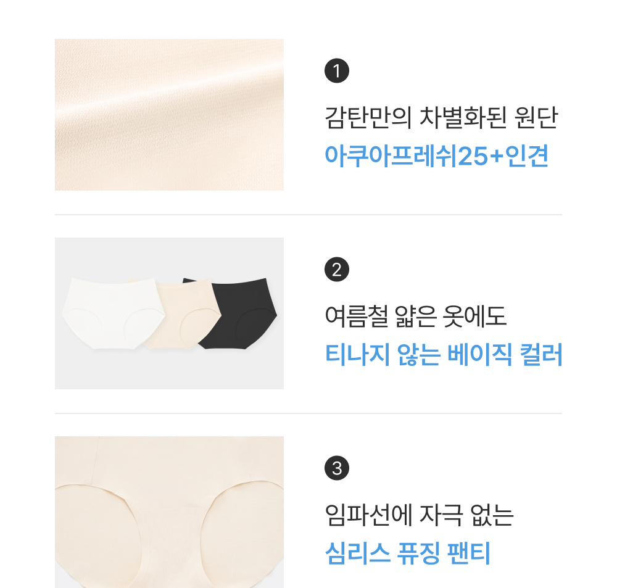Click heading 임파선에 자극 없는

[419, 515]
